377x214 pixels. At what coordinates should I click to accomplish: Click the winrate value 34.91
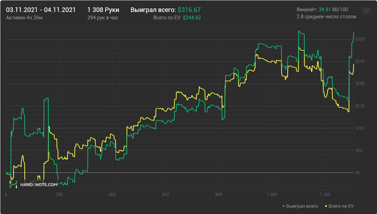tap(325, 10)
